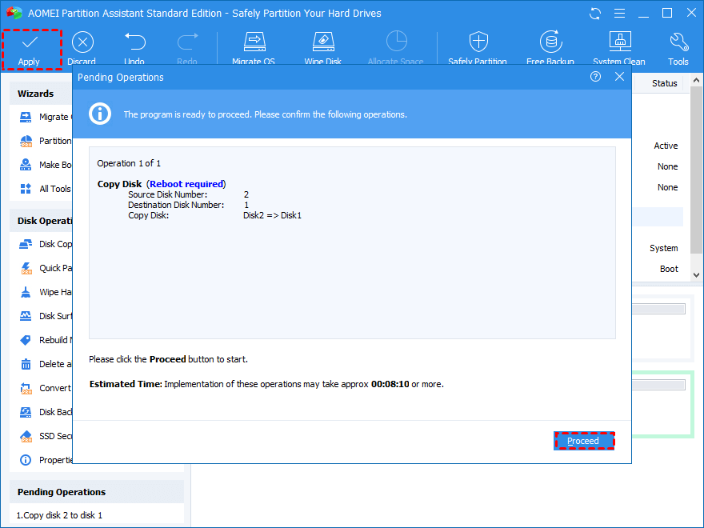Click the refresh icon in title bar
Viewport: 704px width, 528px height.
pyautogui.click(x=595, y=14)
